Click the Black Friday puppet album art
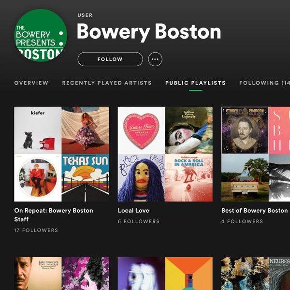The image size is (290, 290). (x=141, y=178)
